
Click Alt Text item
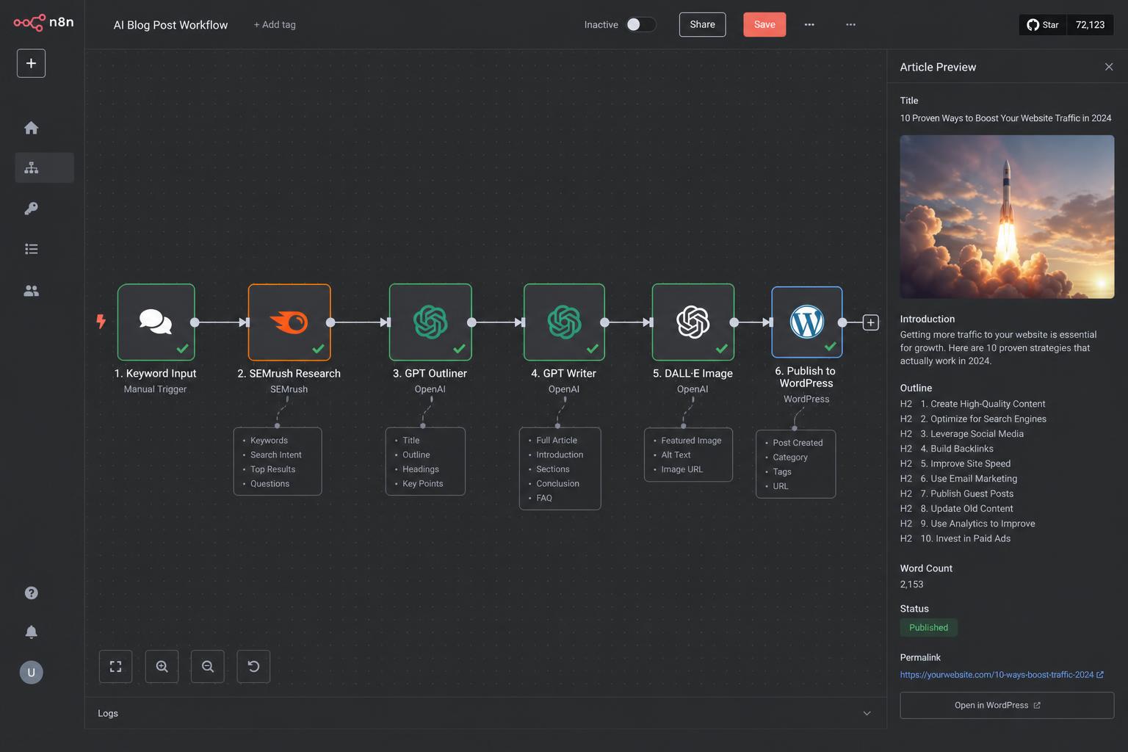(x=676, y=455)
